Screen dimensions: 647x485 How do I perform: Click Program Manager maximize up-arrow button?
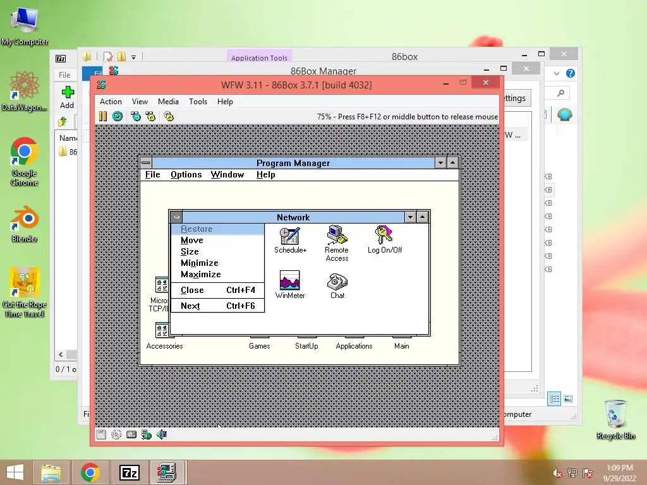(x=452, y=162)
